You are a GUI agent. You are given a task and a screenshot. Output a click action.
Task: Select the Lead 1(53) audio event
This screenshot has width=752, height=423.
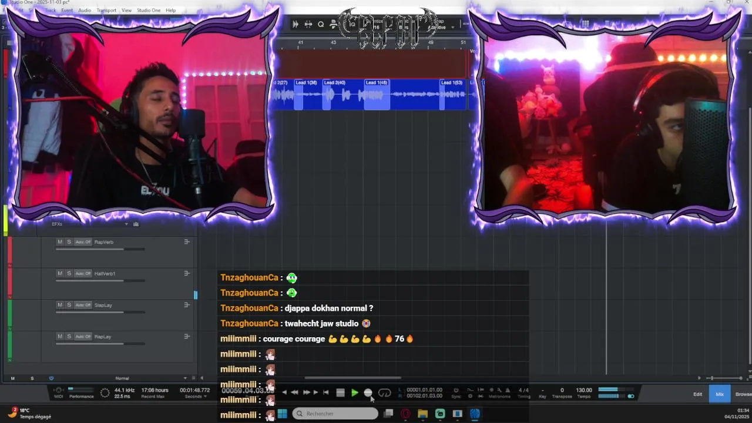(453, 95)
